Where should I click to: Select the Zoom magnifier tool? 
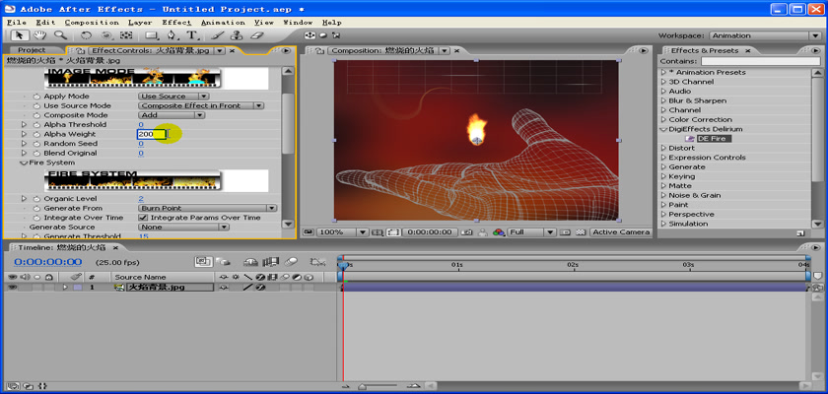coord(60,35)
